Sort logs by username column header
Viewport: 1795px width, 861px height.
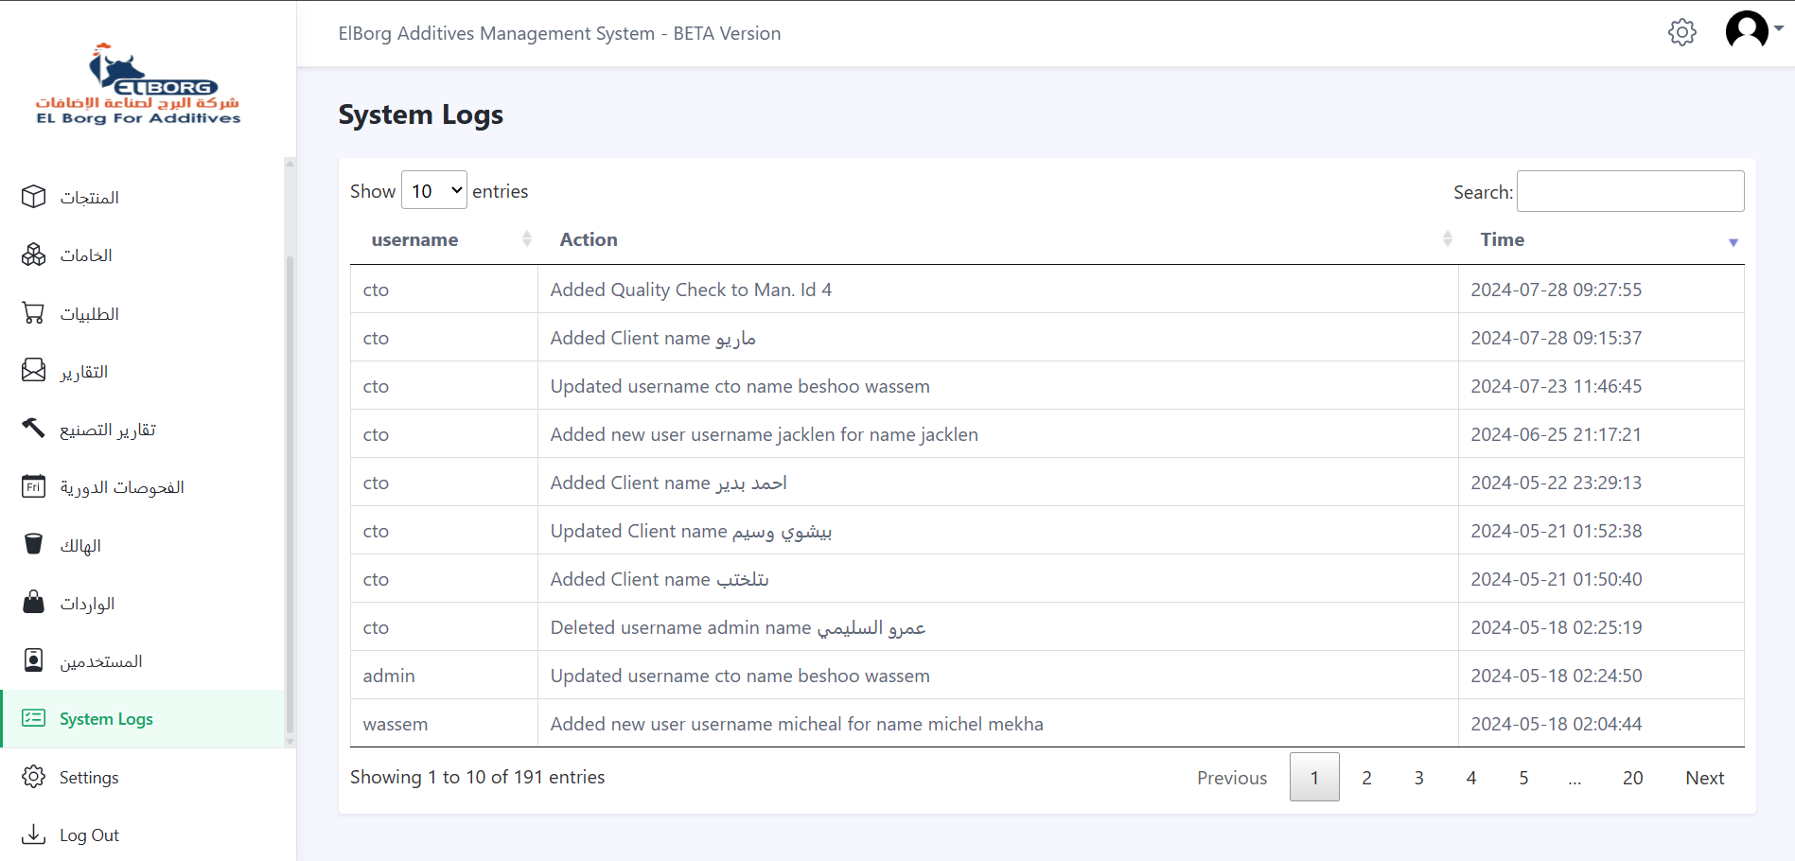[414, 240]
